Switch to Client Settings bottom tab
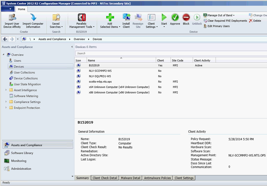This screenshot has height=186, width=267. [184, 178]
